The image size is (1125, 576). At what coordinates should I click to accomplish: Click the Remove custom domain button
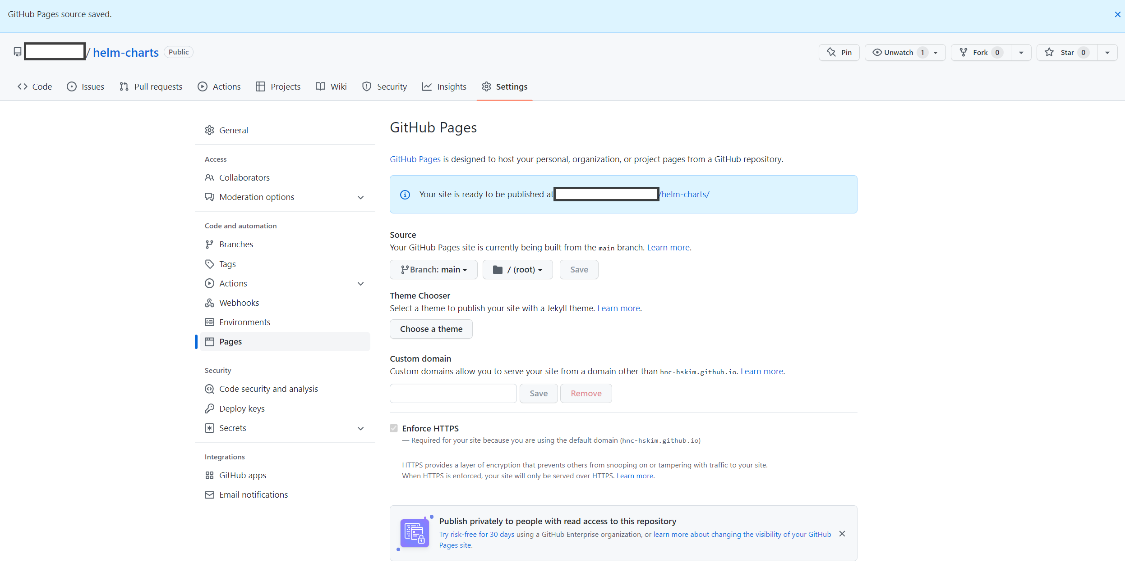(586, 393)
